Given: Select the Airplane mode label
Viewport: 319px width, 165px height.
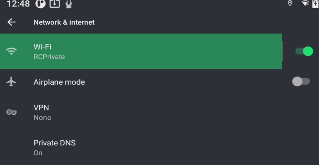Looking at the screenshot, I should 59,82.
